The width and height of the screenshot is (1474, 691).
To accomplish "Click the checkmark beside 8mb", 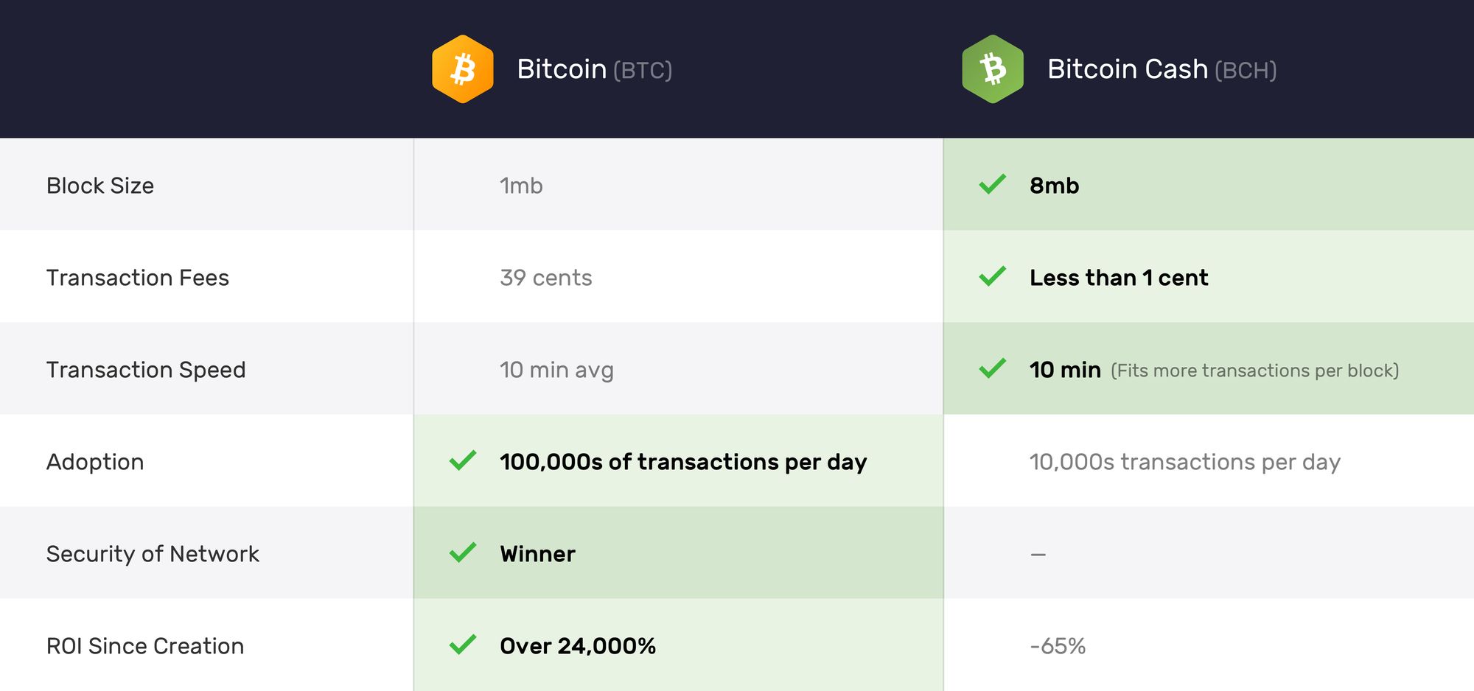I will pos(993,184).
